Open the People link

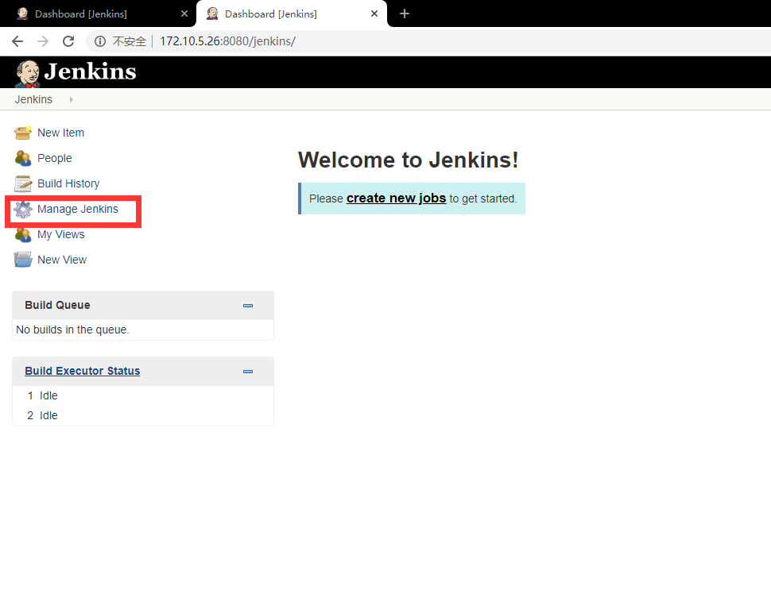pyautogui.click(x=55, y=158)
